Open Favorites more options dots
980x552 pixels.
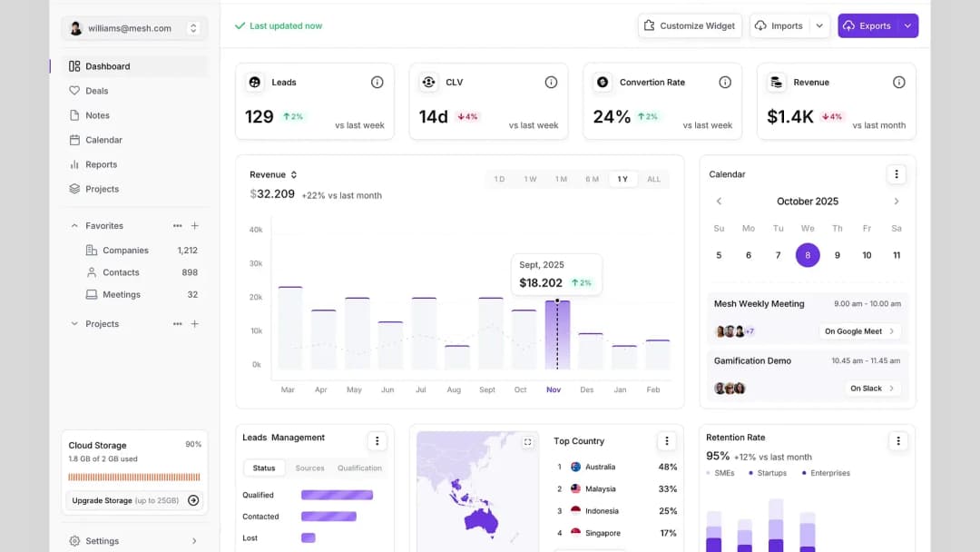(178, 226)
